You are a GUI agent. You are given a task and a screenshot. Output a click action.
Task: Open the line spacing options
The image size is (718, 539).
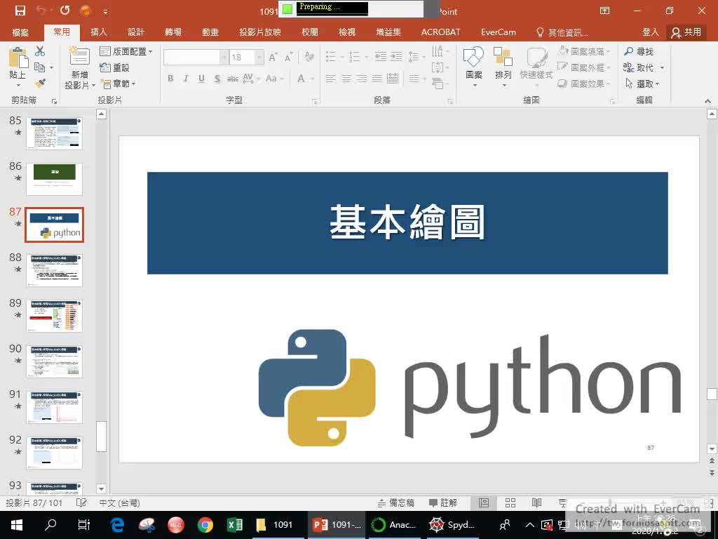click(414, 57)
